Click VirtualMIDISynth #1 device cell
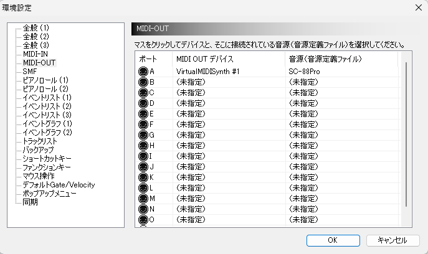428x254 pixels. pos(229,72)
